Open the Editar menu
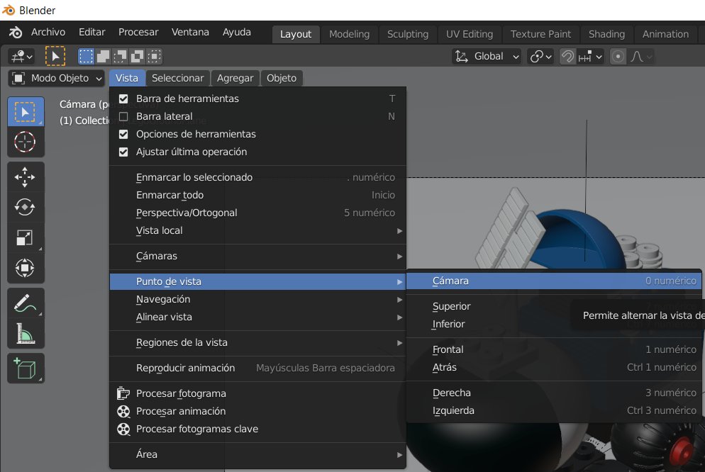Image resolution: width=705 pixels, height=472 pixels. point(91,33)
